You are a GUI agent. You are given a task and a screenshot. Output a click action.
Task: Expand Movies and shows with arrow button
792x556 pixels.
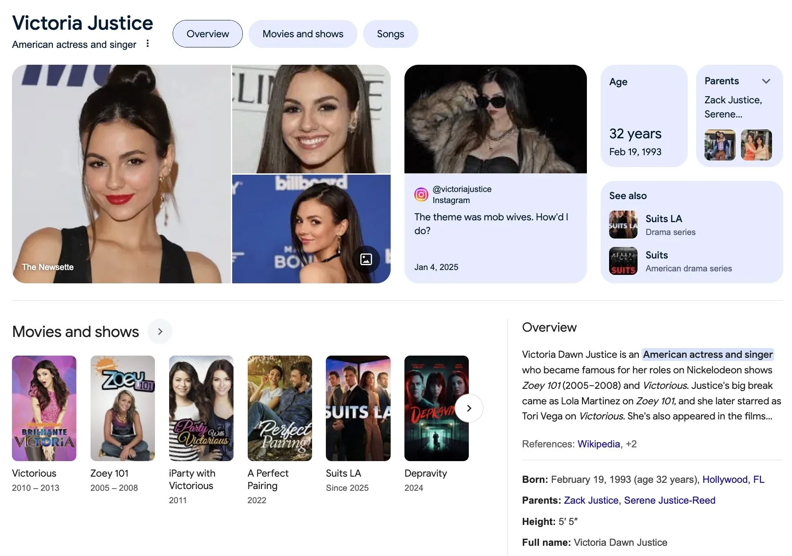coord(160,331)
